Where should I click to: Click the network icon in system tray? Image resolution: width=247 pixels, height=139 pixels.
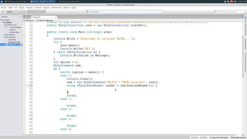click(228, 2)
